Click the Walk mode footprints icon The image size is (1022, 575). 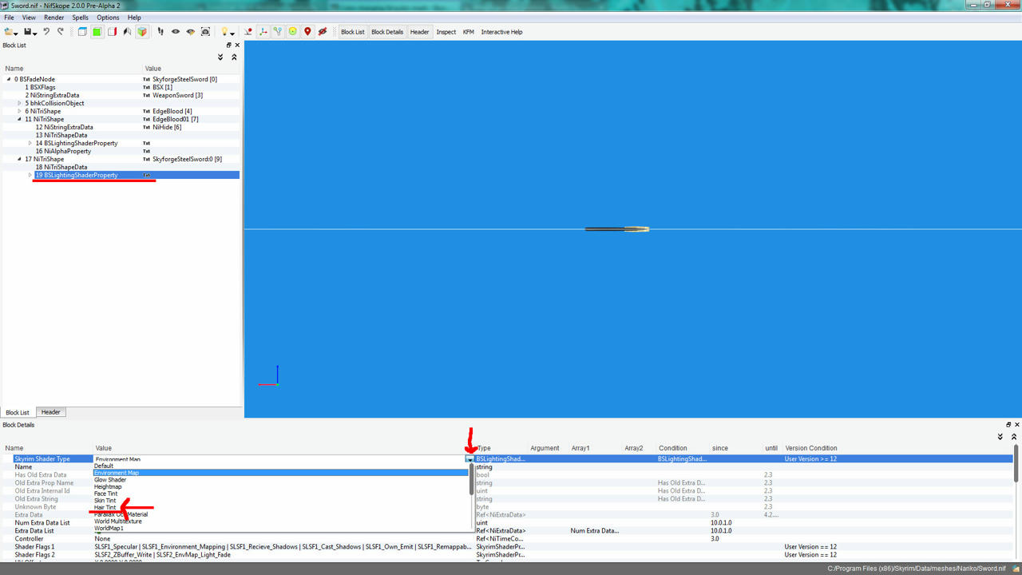[160, 32]
